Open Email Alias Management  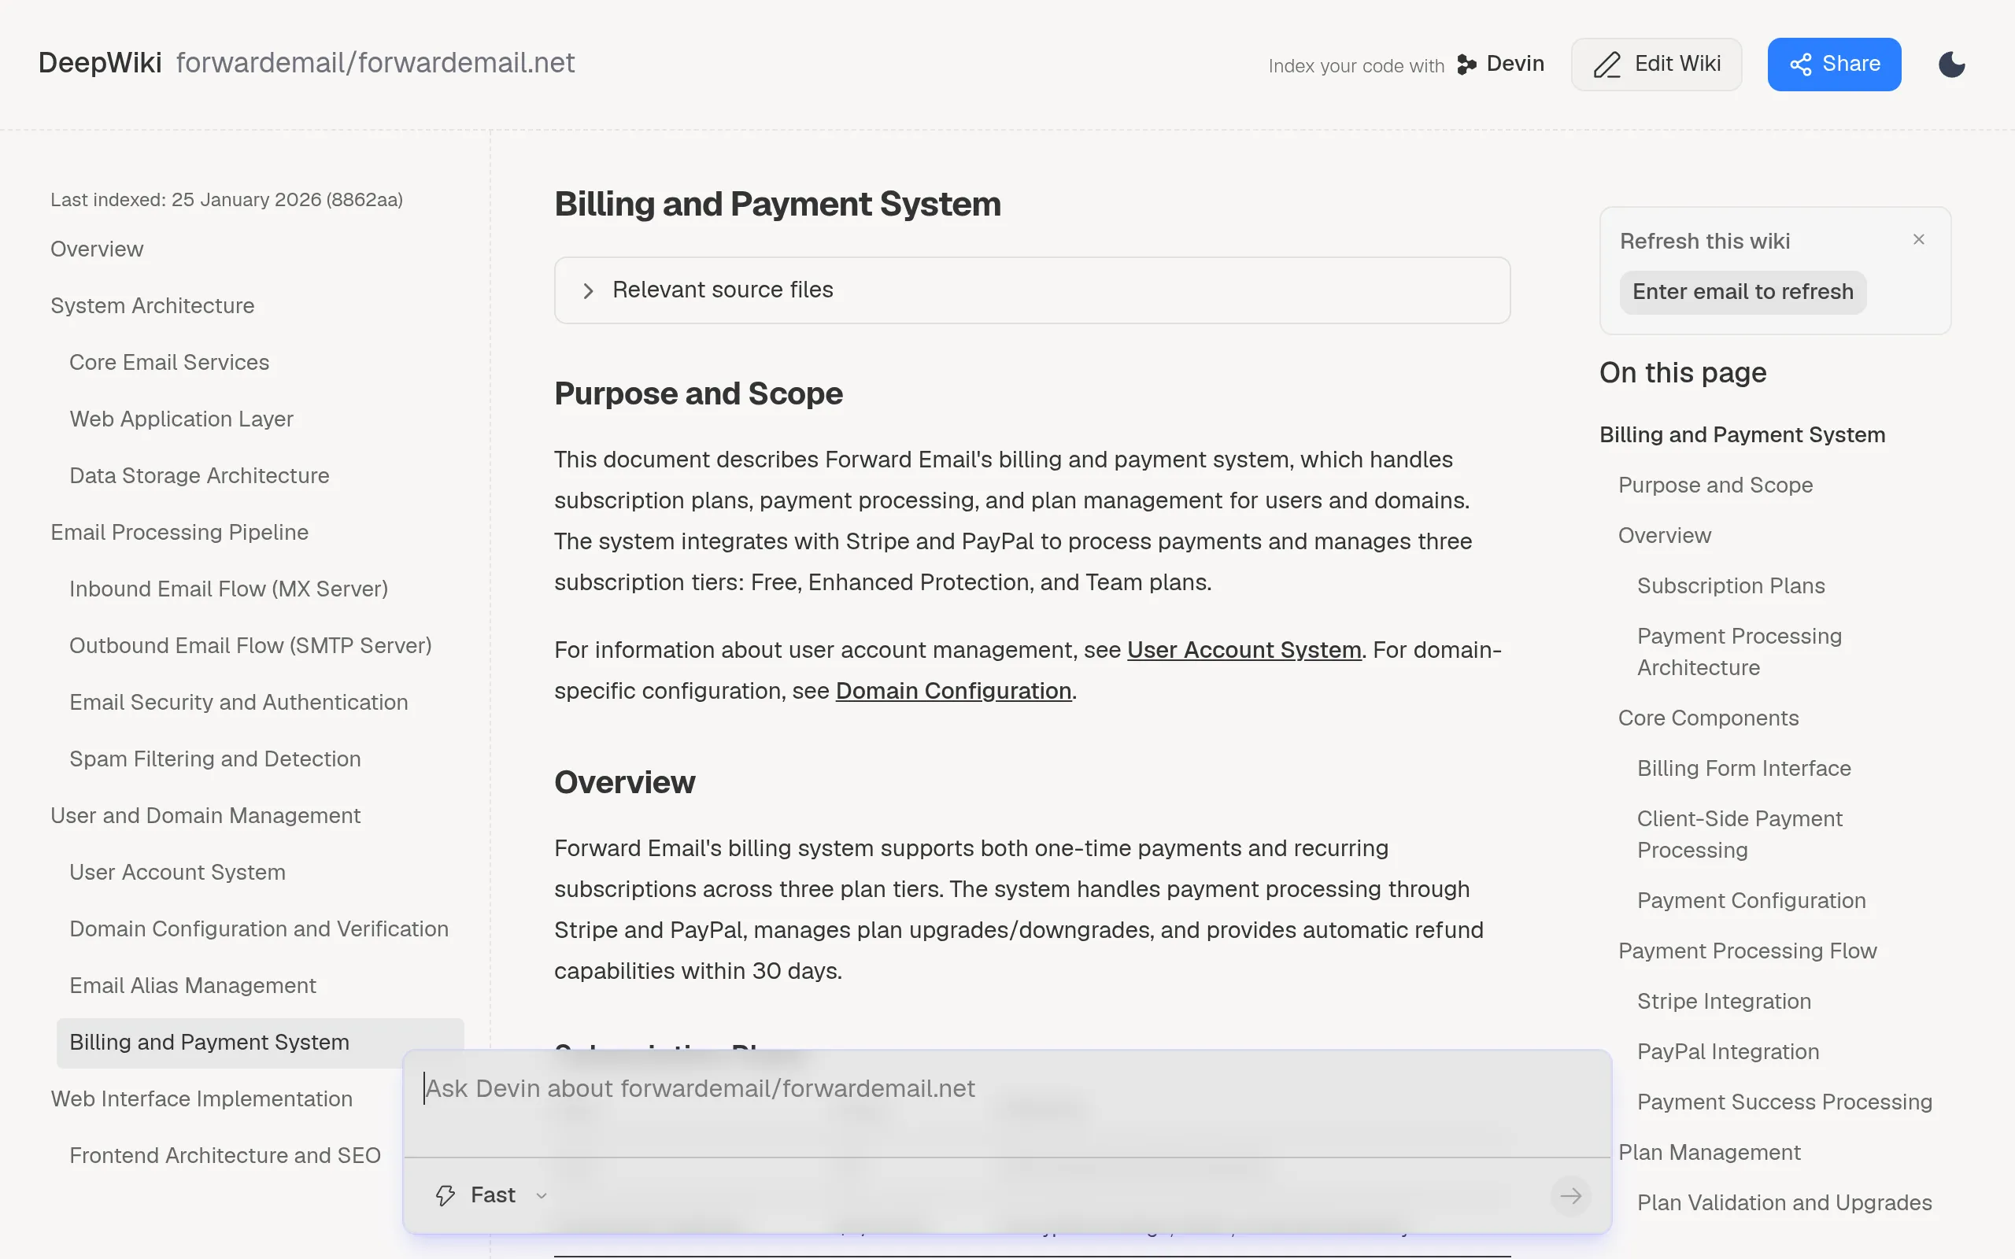click(192, 985)
